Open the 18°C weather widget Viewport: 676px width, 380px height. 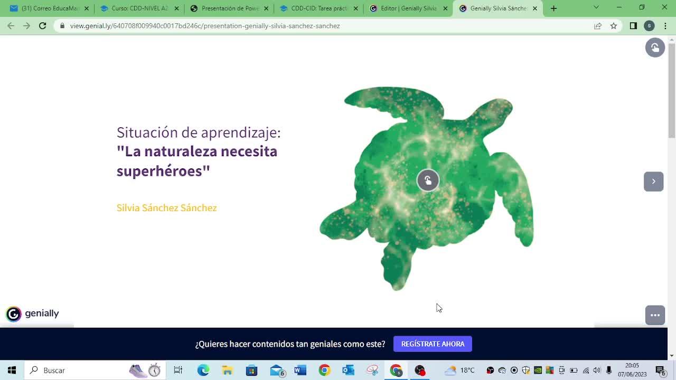pos(460,370)
